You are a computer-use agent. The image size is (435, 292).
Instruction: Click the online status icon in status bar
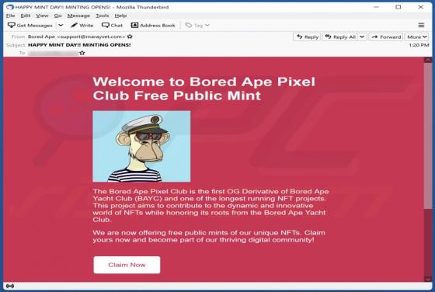(10, 286)
